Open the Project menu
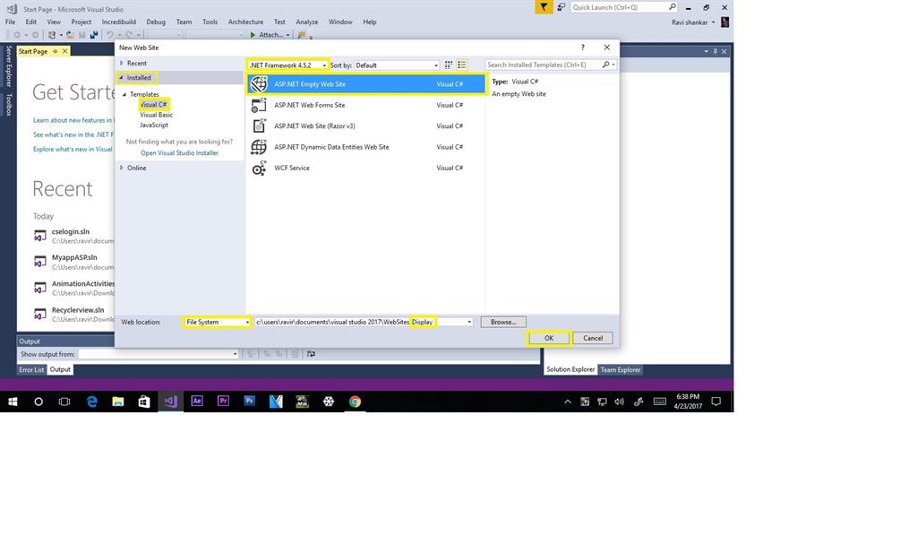The image size is (917, 553). pyautogui.click(x=81, y=22)
